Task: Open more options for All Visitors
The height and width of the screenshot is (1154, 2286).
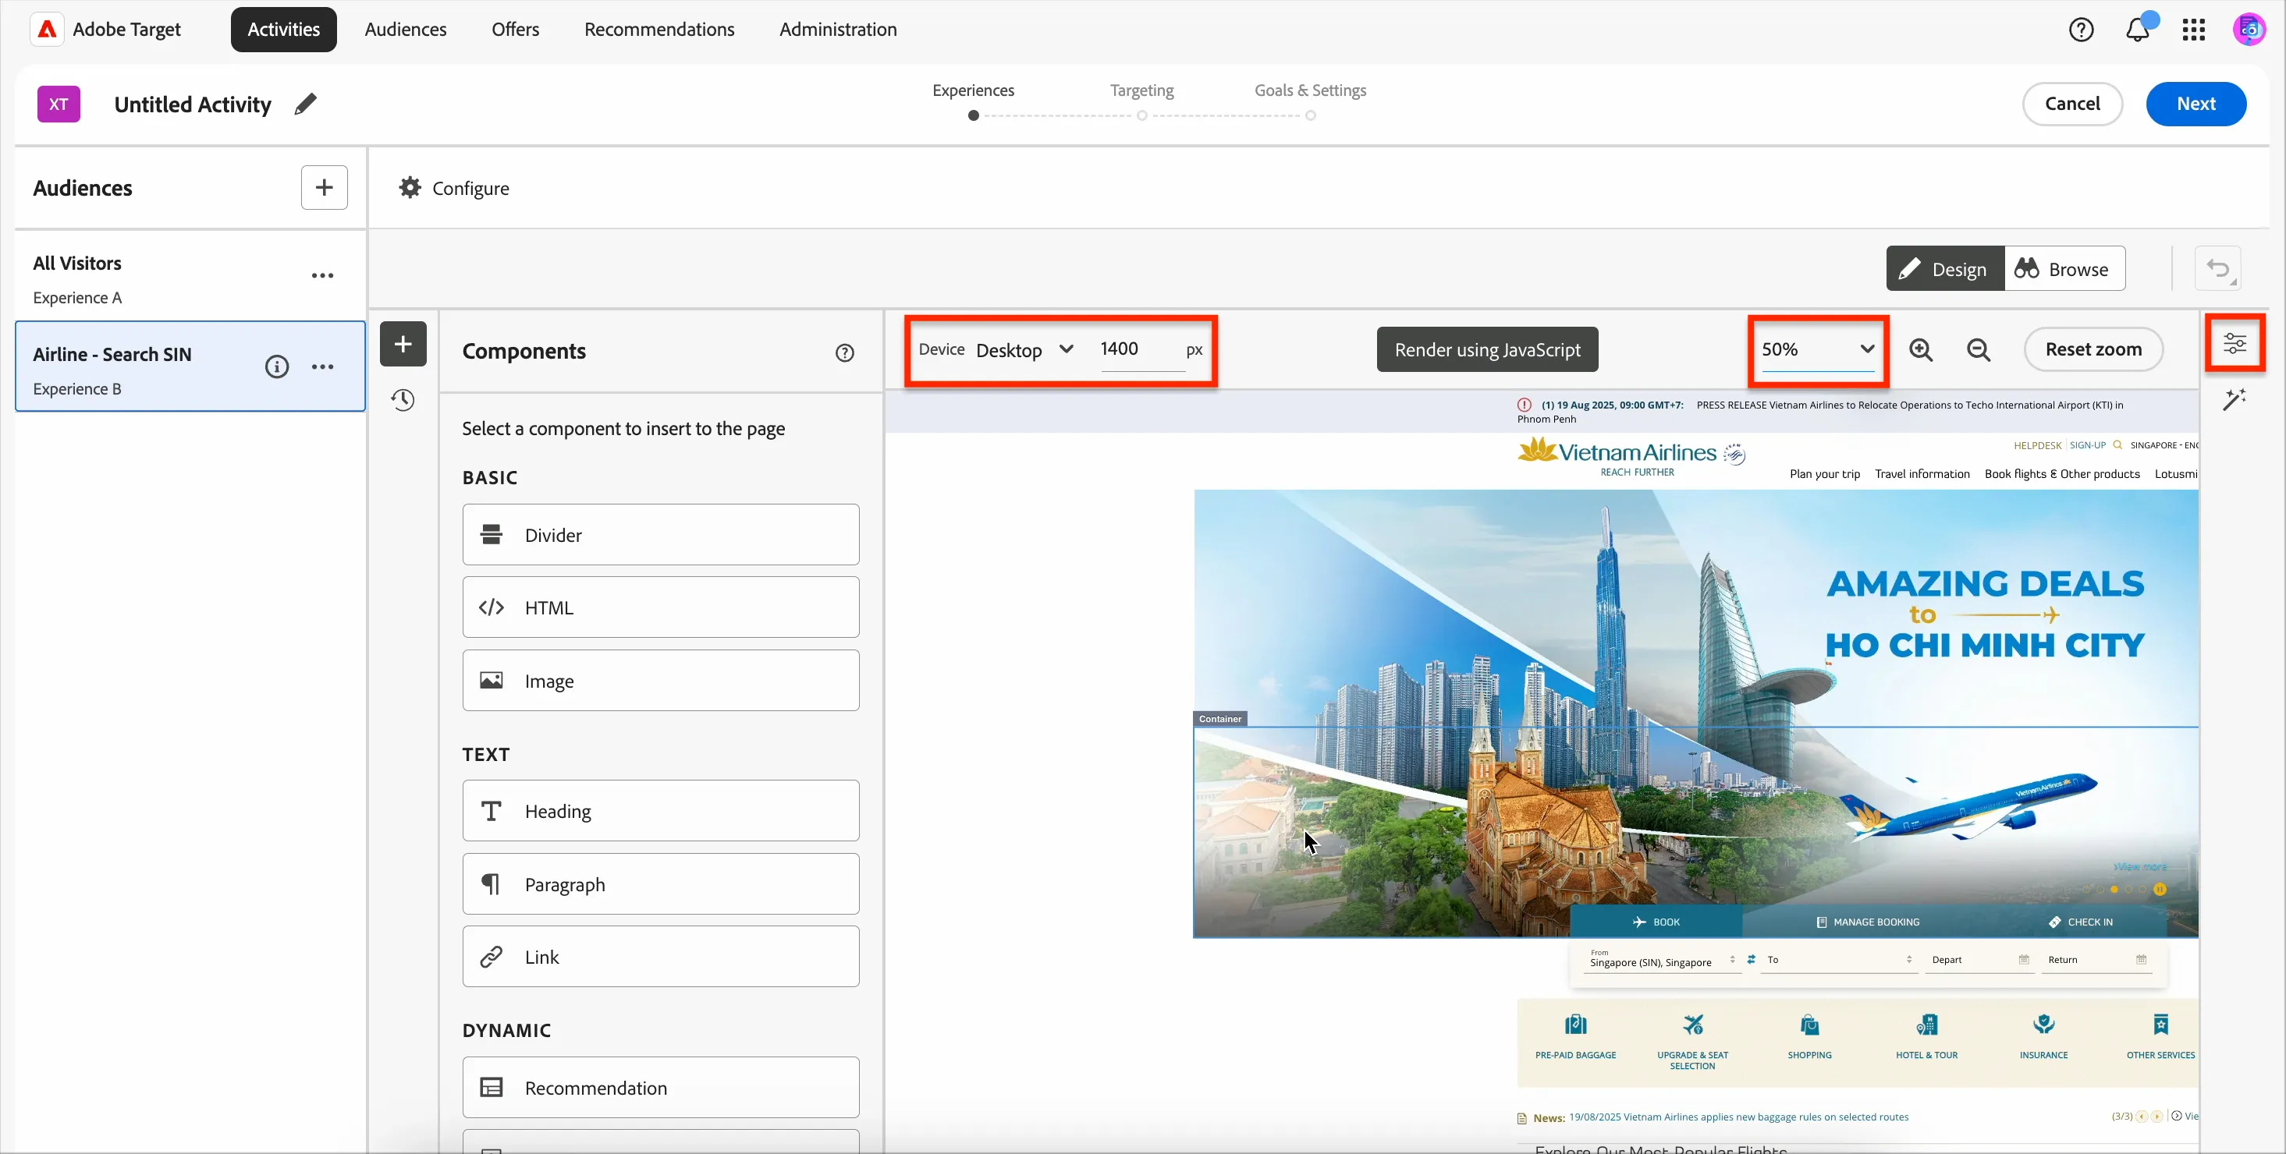Action: click(x=323, y=276)
